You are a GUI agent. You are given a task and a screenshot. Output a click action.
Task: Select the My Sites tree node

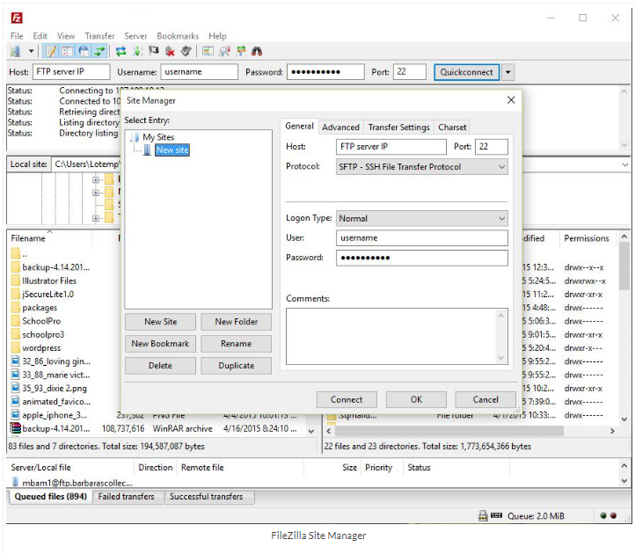tap(158, 137)
